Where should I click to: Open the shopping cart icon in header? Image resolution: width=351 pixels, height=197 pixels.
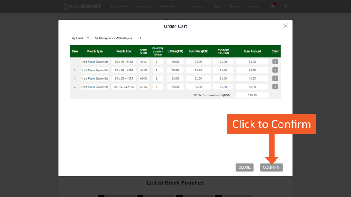point(272,7)
